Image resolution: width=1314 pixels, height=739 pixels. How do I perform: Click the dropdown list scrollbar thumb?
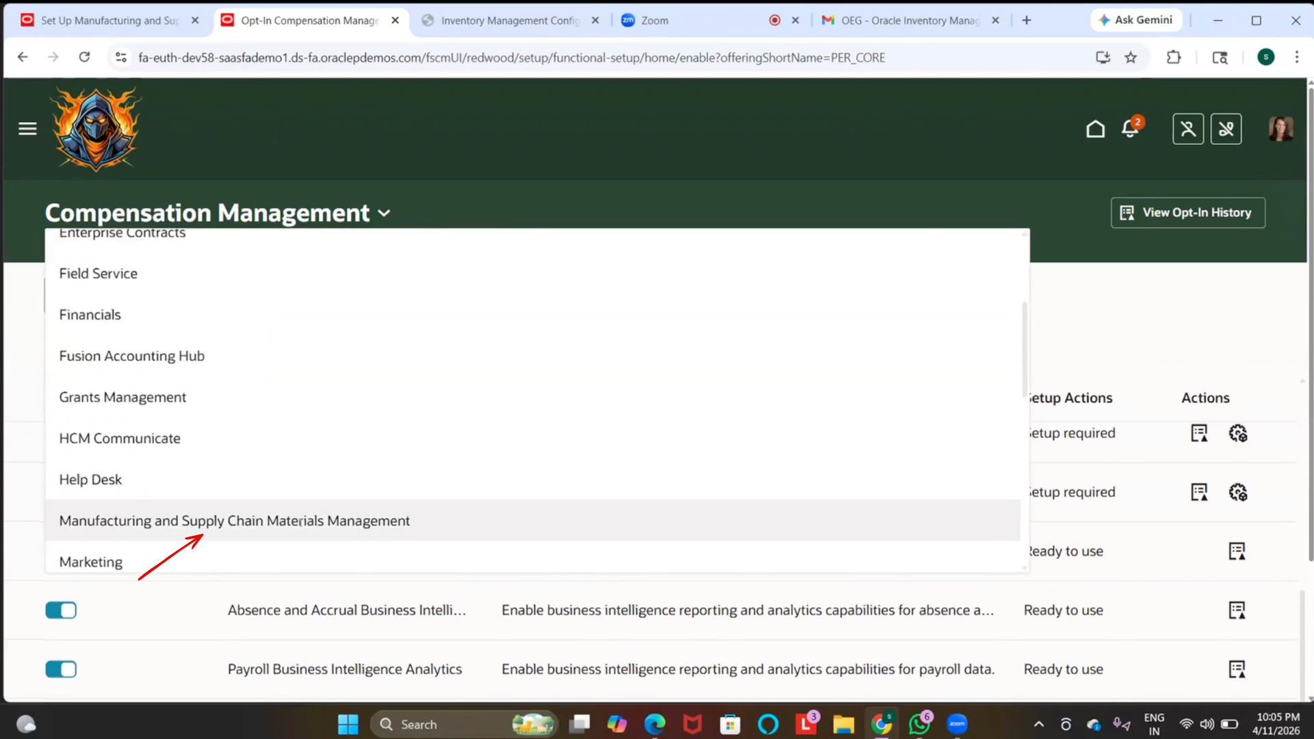1025,349
